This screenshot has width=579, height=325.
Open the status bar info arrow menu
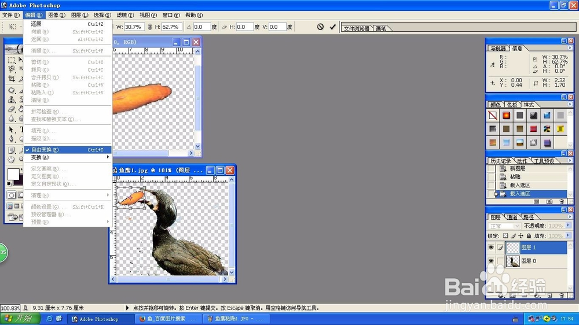click(x=127, y=308)
